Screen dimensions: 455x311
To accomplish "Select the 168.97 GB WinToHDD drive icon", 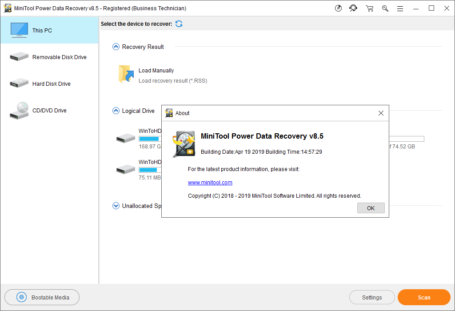I will click(x=125, y=138).
